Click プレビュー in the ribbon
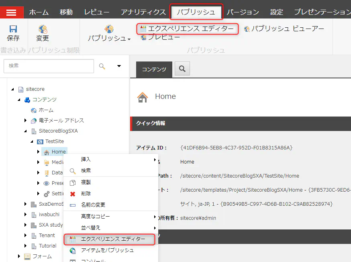Image resolution: width=351 pixels, height=262 pixels. 160,37
